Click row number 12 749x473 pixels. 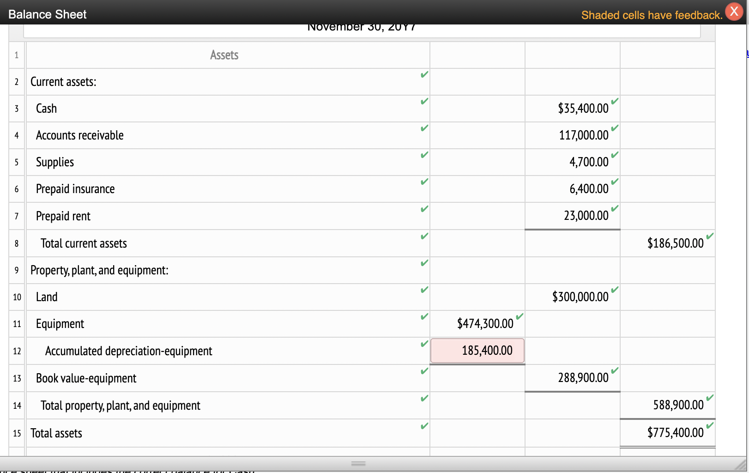17,351
